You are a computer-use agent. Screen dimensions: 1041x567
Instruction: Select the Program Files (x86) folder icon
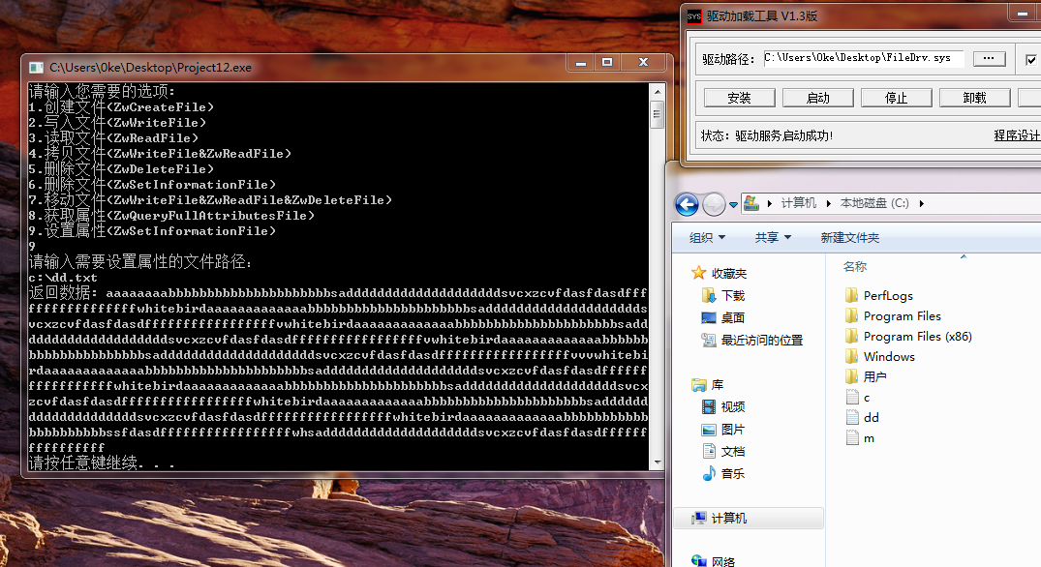click(852, 336)
